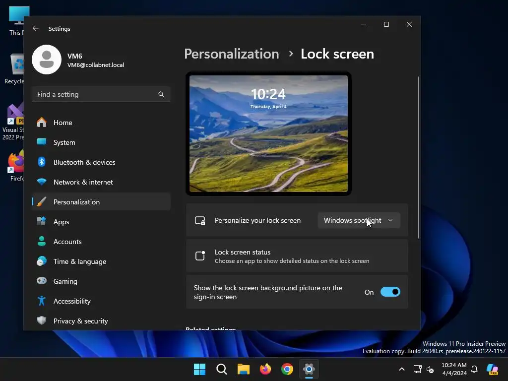Open Home settings page
Image resolution: width=508 pixels, height=381 pixels.
(x=101, y=123)
